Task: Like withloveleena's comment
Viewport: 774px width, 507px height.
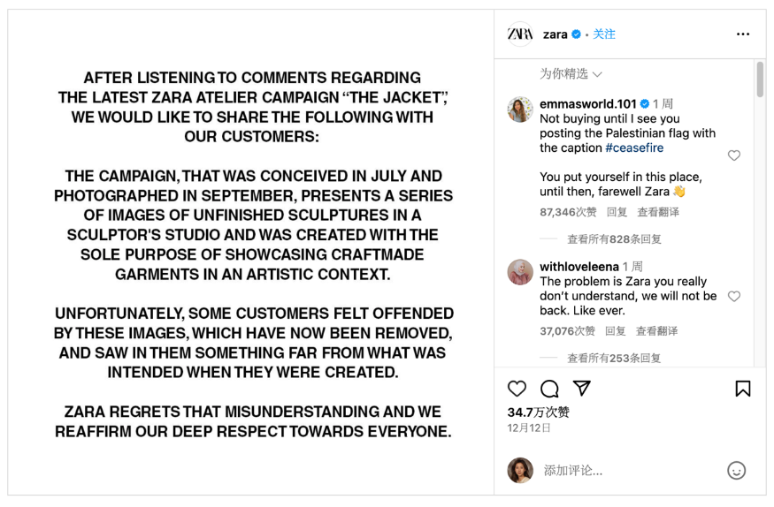Action: coord(734,296)
